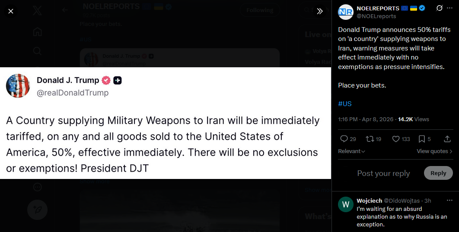The height and width of the screenshot is (232, 459).
Task: Share the post via upload arrow icon
Action: (x=447, y=139)
